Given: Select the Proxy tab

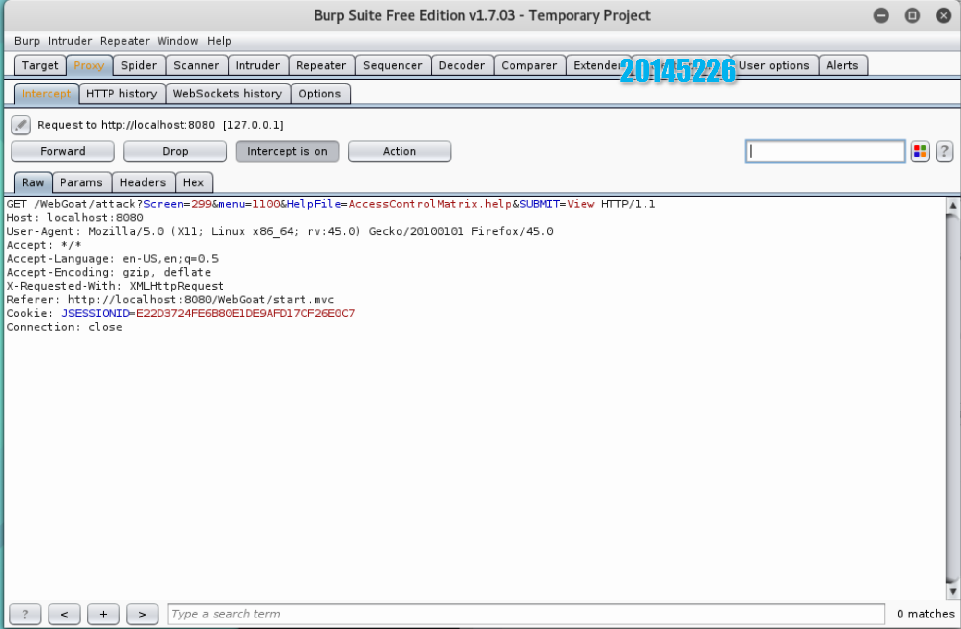Looking at the screenshot, I should pyautogui.click(x=89, y=65).
